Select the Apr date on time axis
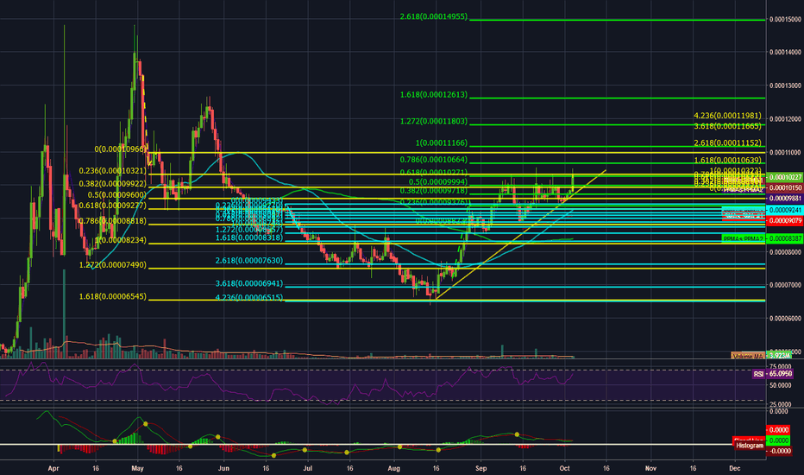 click(53, 468)
